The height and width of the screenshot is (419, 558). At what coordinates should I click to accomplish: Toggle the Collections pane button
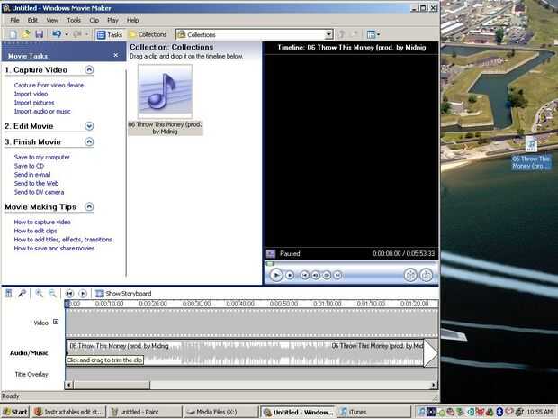coord(148,34)
